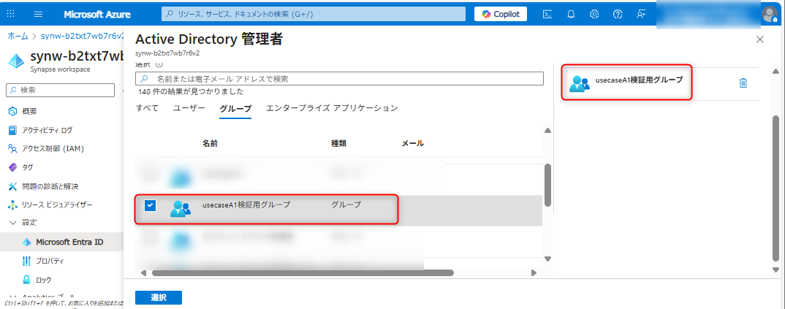This screenshot has width=785, height=309.
Task: Click the IAM people icon
Action: tap(13, 148)
